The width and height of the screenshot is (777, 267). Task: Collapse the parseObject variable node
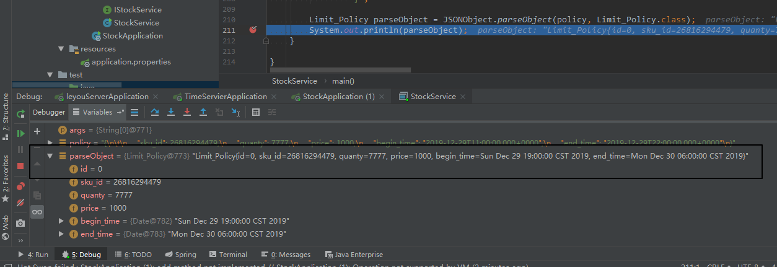50,156
